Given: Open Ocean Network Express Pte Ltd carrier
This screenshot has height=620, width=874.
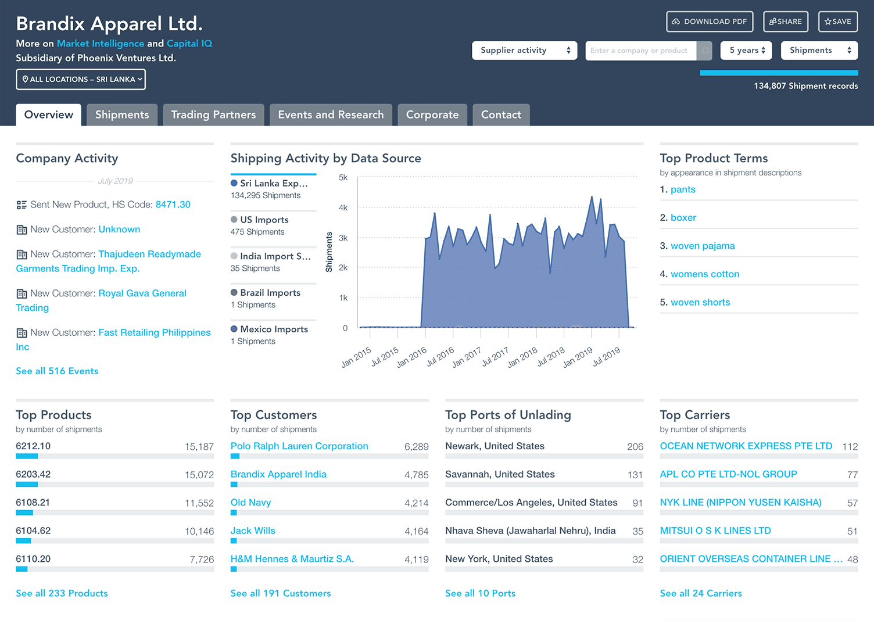Looking at the screenshot, I should (x=746, y=446).
